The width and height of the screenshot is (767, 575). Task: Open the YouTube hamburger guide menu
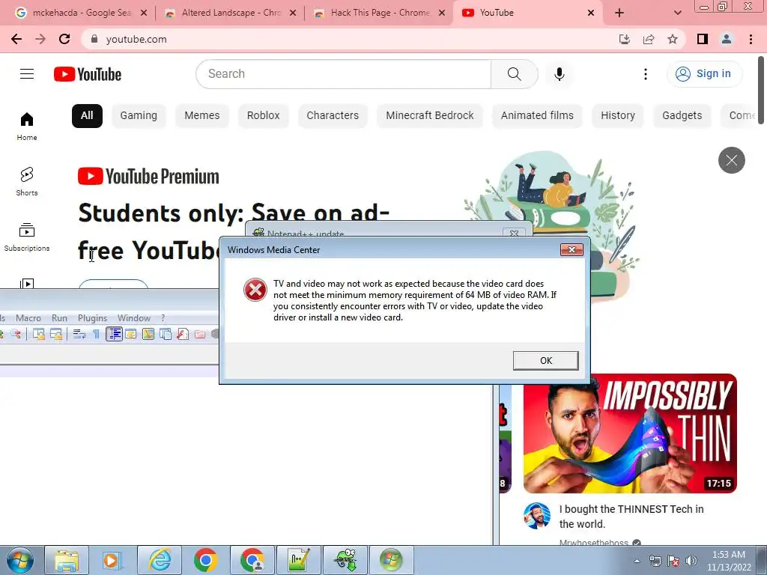coord(27,74)
